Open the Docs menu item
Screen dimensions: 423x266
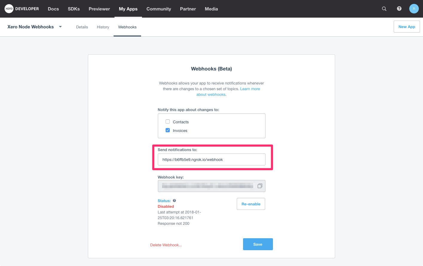[x=53, y=9]
